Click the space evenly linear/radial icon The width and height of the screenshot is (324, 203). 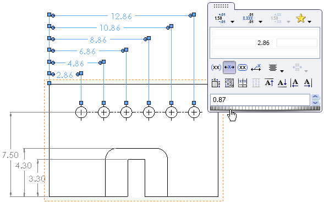point(229,83)
